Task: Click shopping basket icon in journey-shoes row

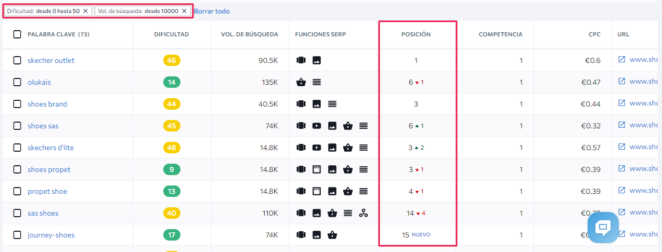Action: [332, 235]
